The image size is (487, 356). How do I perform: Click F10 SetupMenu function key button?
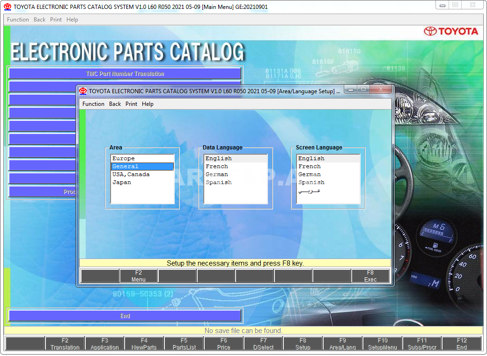point(382,343)
